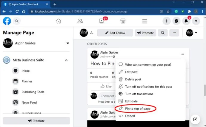The height and width of the screenshot is (127, 206).
Task: Open the notifications bell icon
Action: (x=186, y=21)
